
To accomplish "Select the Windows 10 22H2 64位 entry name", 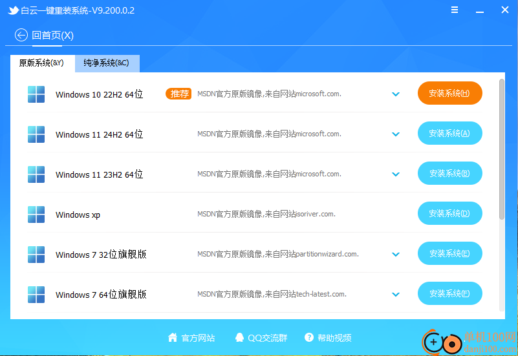I will click(99, 94).
